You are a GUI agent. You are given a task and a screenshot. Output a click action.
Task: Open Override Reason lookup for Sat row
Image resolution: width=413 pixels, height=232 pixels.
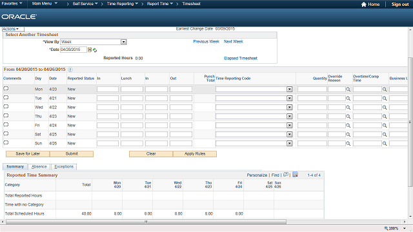(x=348, y=135)
